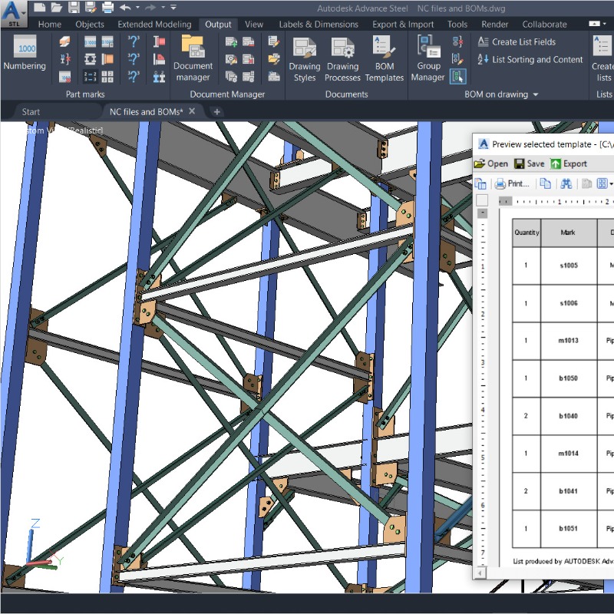Switch to the Extended Modeling ribbon tab
The image size is (614, 614).
(156, 24)
